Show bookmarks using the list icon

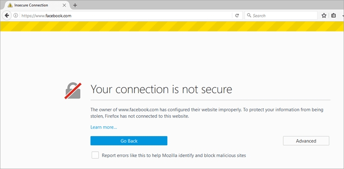point(333,16)
